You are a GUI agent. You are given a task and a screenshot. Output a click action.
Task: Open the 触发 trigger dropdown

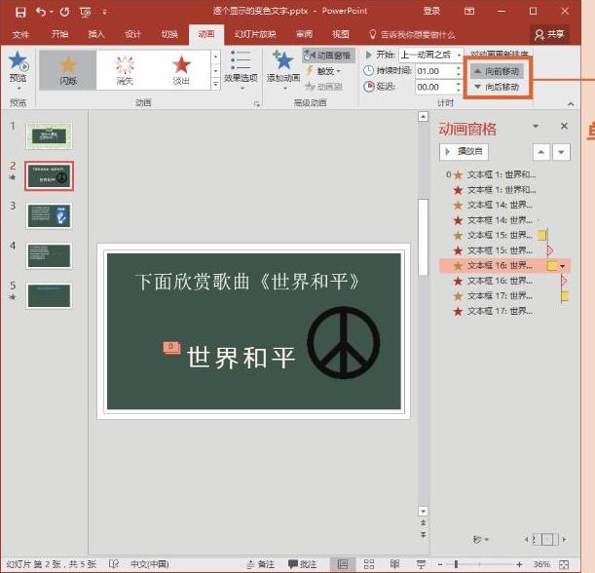pyautogui.click(x=324, y=71)
